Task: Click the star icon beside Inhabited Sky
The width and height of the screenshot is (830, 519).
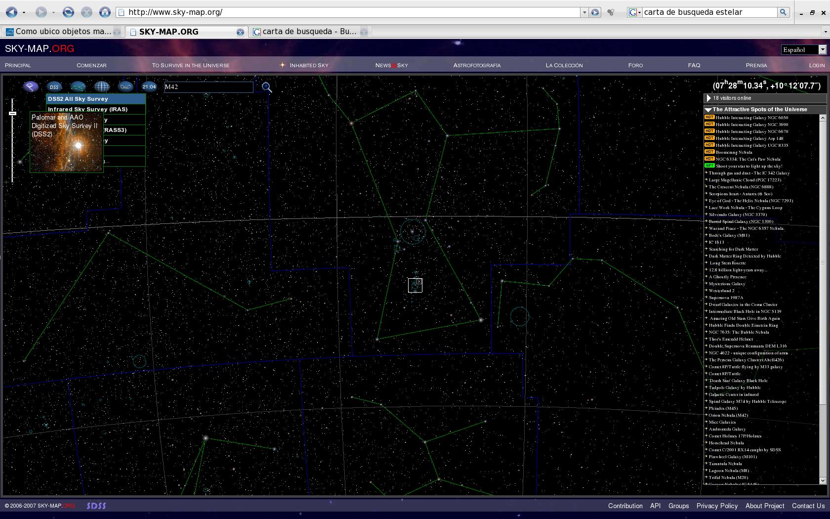Action: (x=283, y=65)
